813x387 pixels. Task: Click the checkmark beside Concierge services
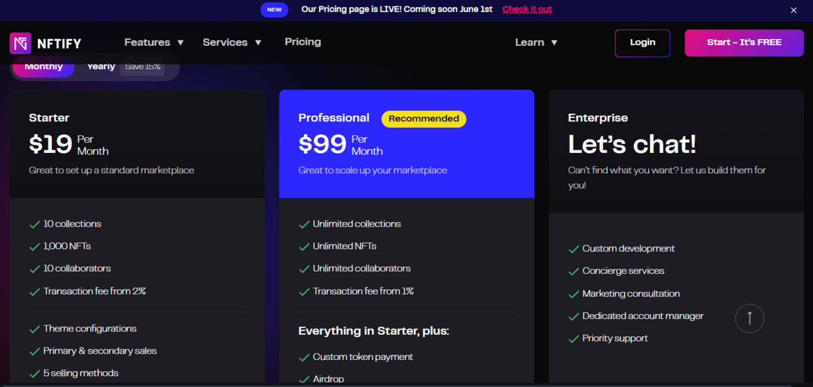pyautogui.click(x=573, y=271)
